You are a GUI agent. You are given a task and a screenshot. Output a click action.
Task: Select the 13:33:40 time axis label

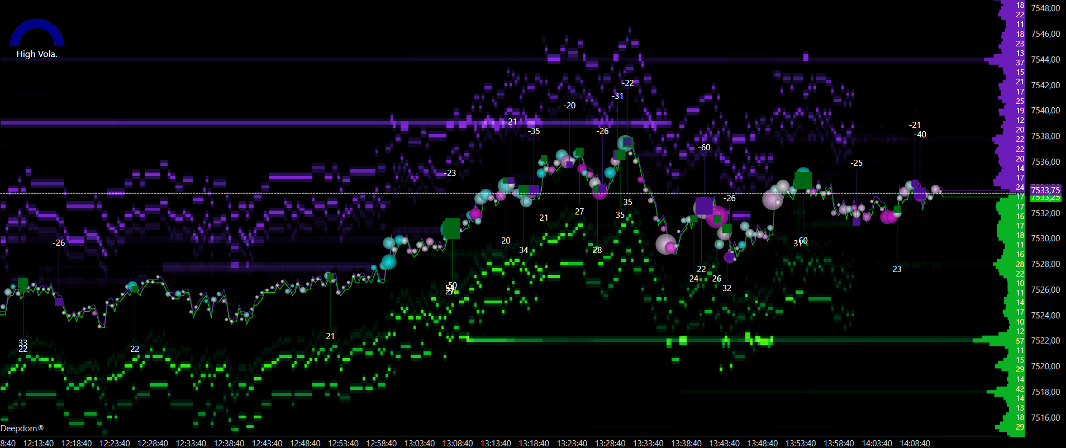(x=648, y=444)
